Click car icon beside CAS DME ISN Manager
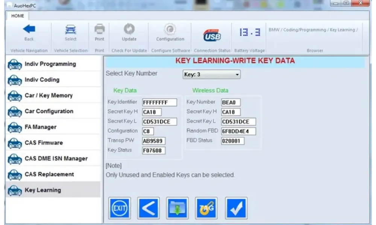This screenshot has height=225, width=376. (15, 159)
